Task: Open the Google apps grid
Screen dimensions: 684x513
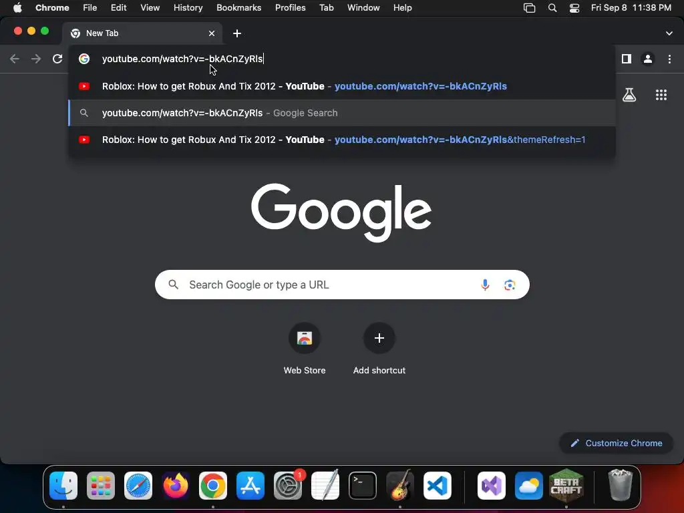Action: point(661,95)
